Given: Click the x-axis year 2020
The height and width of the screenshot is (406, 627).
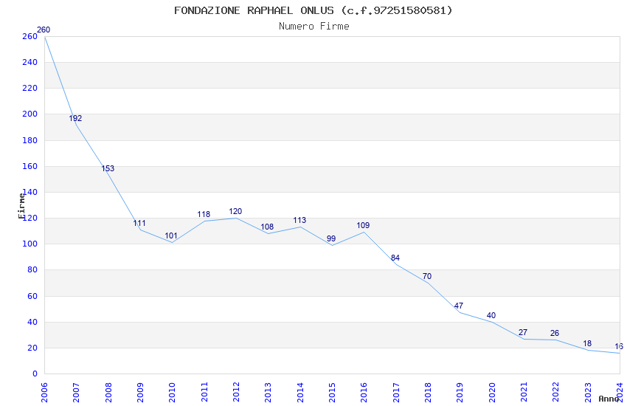Looking at the screenshot, I should [492, 392].
